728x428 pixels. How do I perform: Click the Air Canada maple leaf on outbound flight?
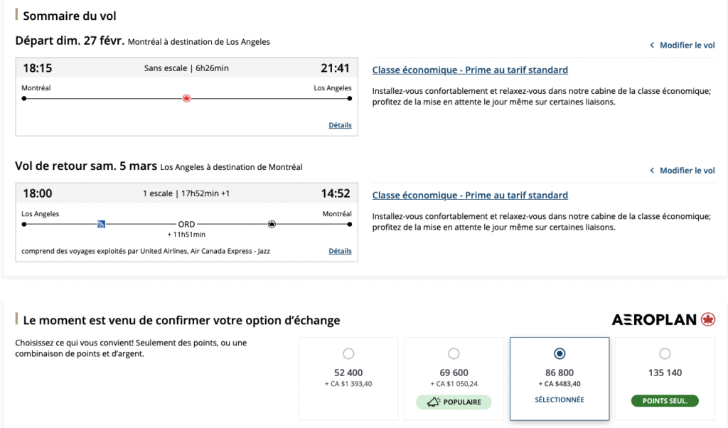[x=186, y=98]
